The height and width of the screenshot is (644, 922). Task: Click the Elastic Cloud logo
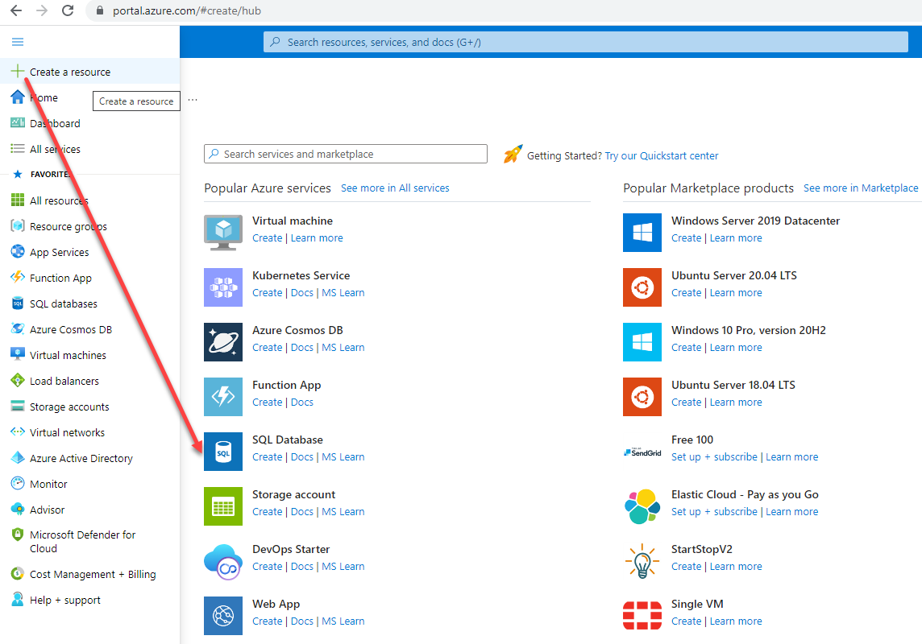pyautogui.click(x=642, y=506)
